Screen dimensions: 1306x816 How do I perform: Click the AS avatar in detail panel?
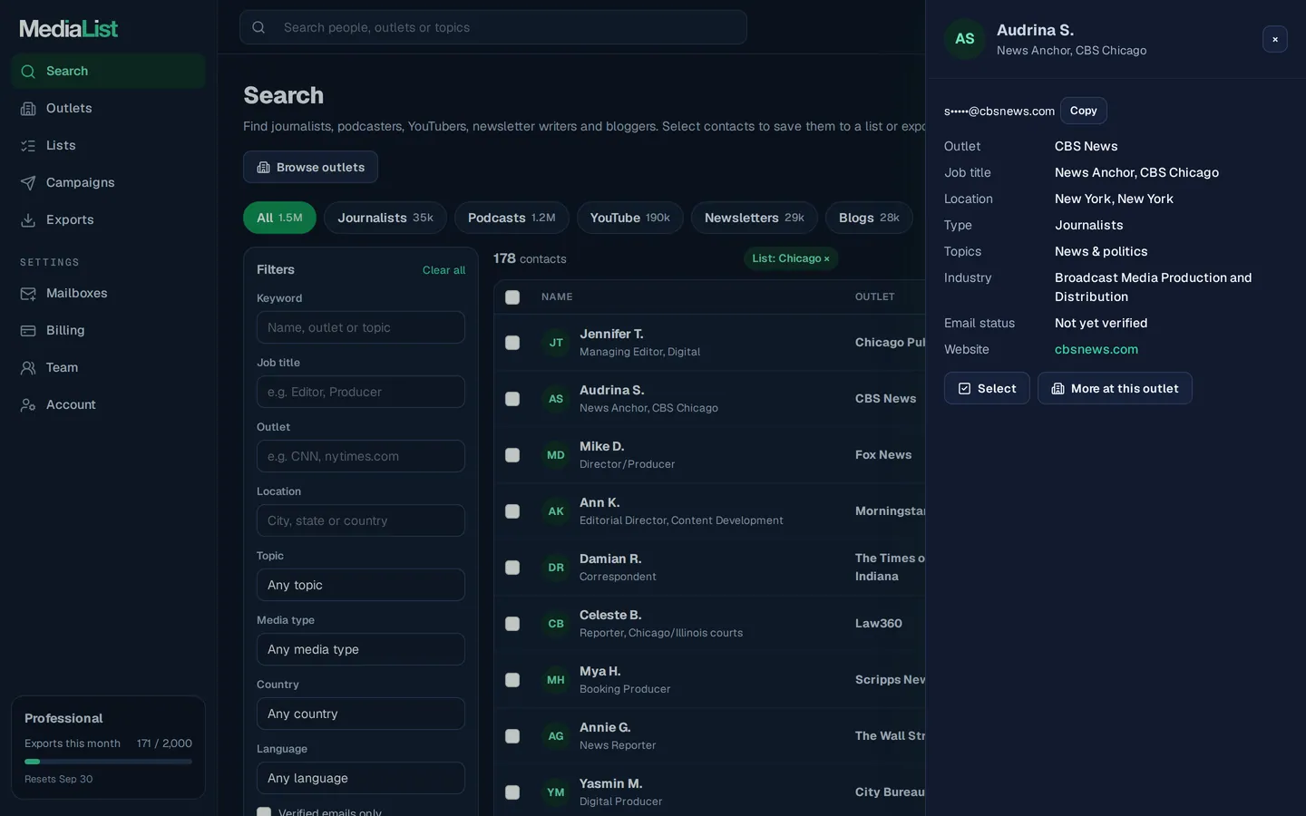[x=965, y=39]
